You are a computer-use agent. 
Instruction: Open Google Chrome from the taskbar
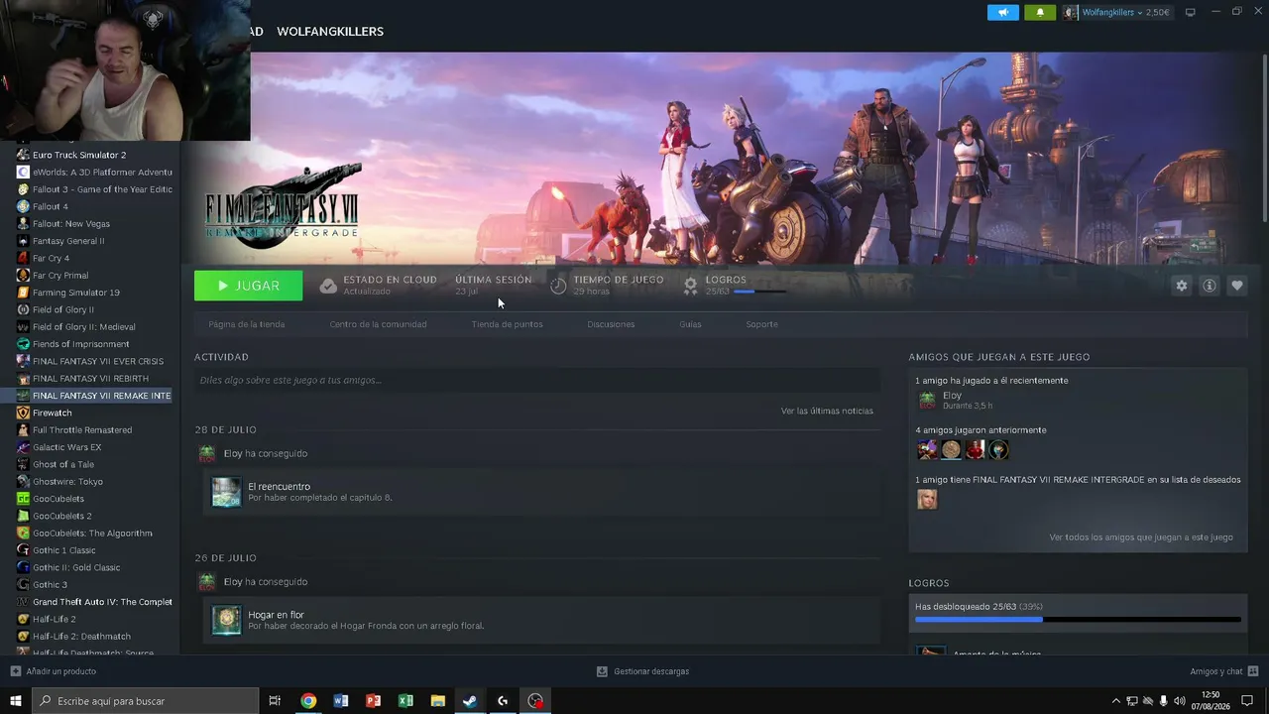(x=308, y=701)
